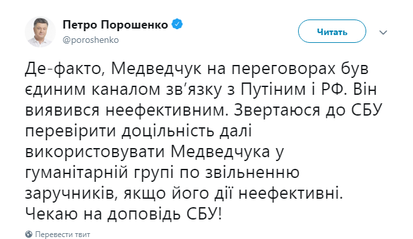413x239 pixels.
Task: Click the word Путіним in the tweet
Action: [273, 90]
